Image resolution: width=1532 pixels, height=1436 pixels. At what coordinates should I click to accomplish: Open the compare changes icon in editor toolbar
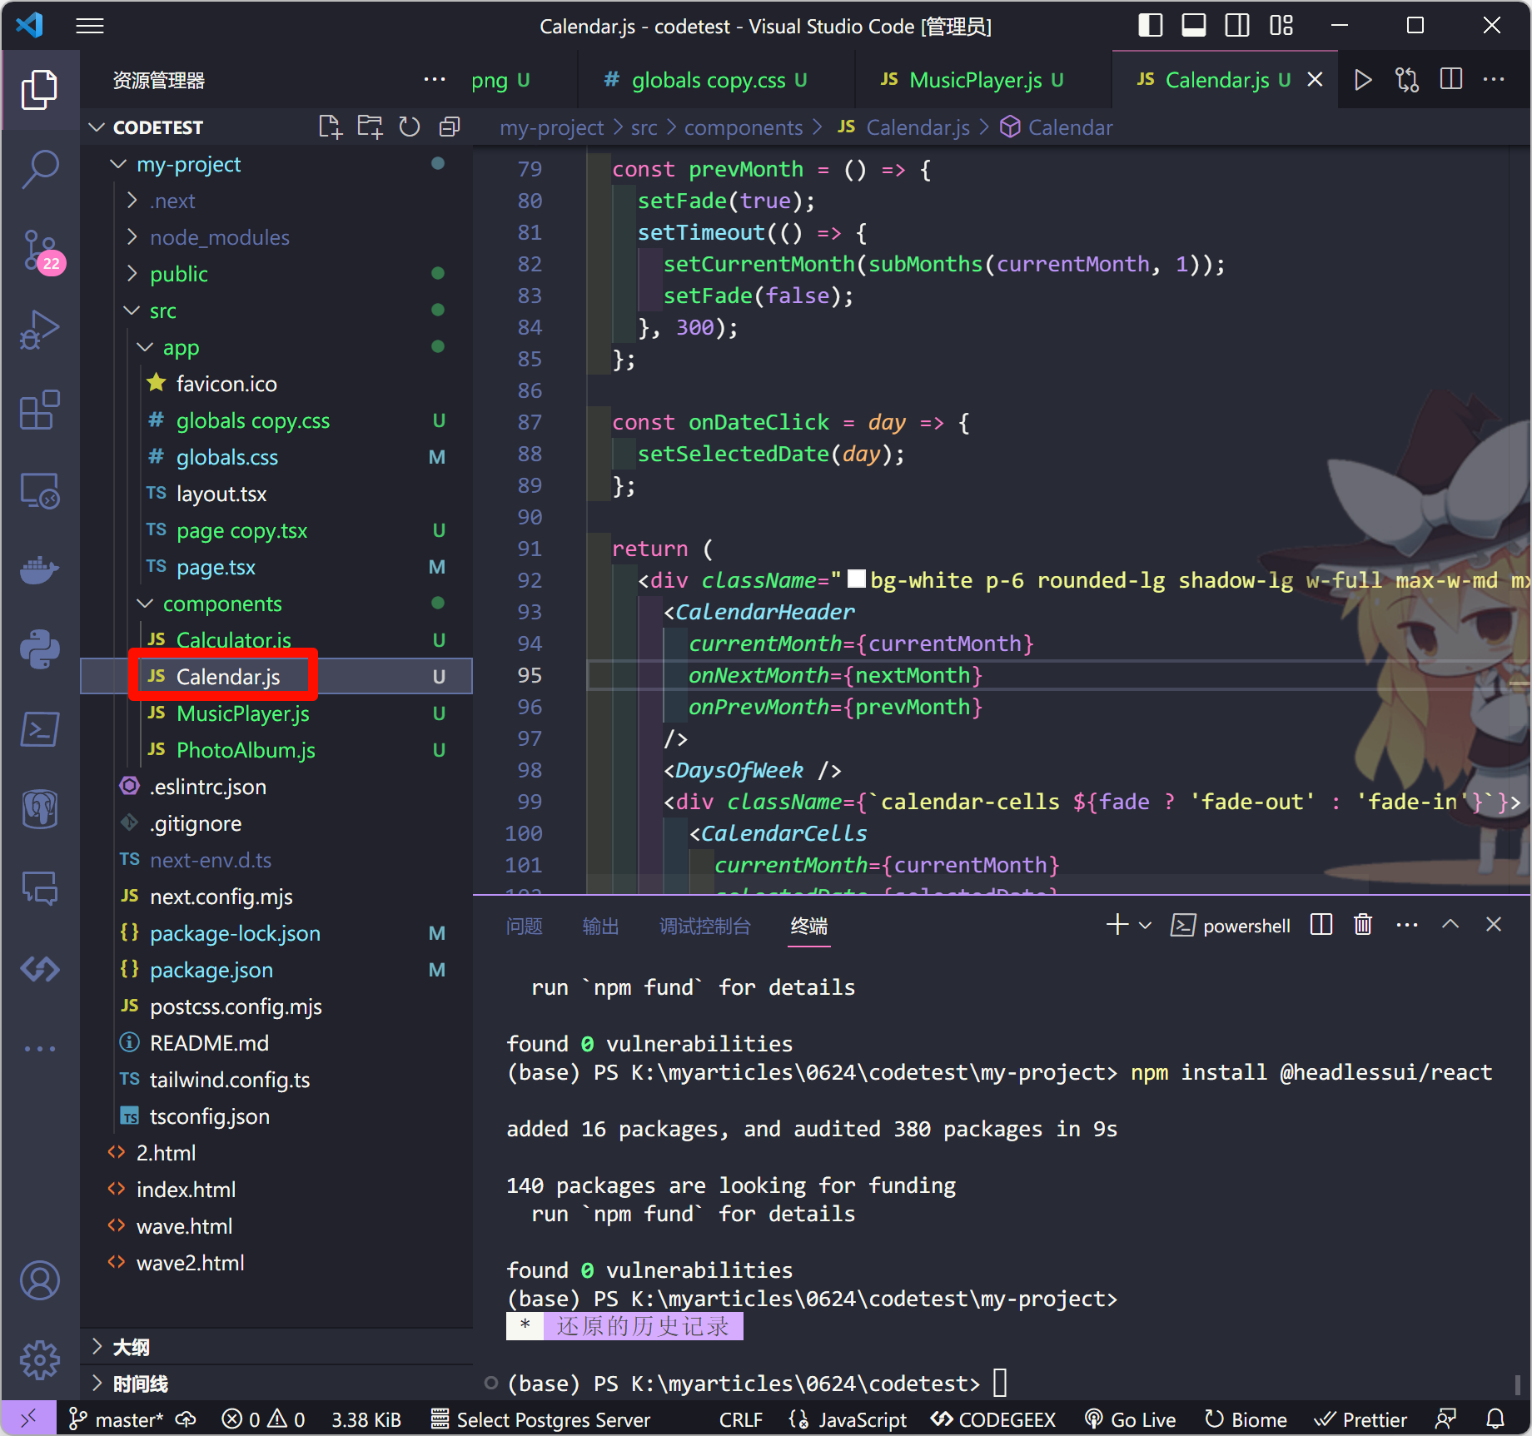(x=1407, y=80)
